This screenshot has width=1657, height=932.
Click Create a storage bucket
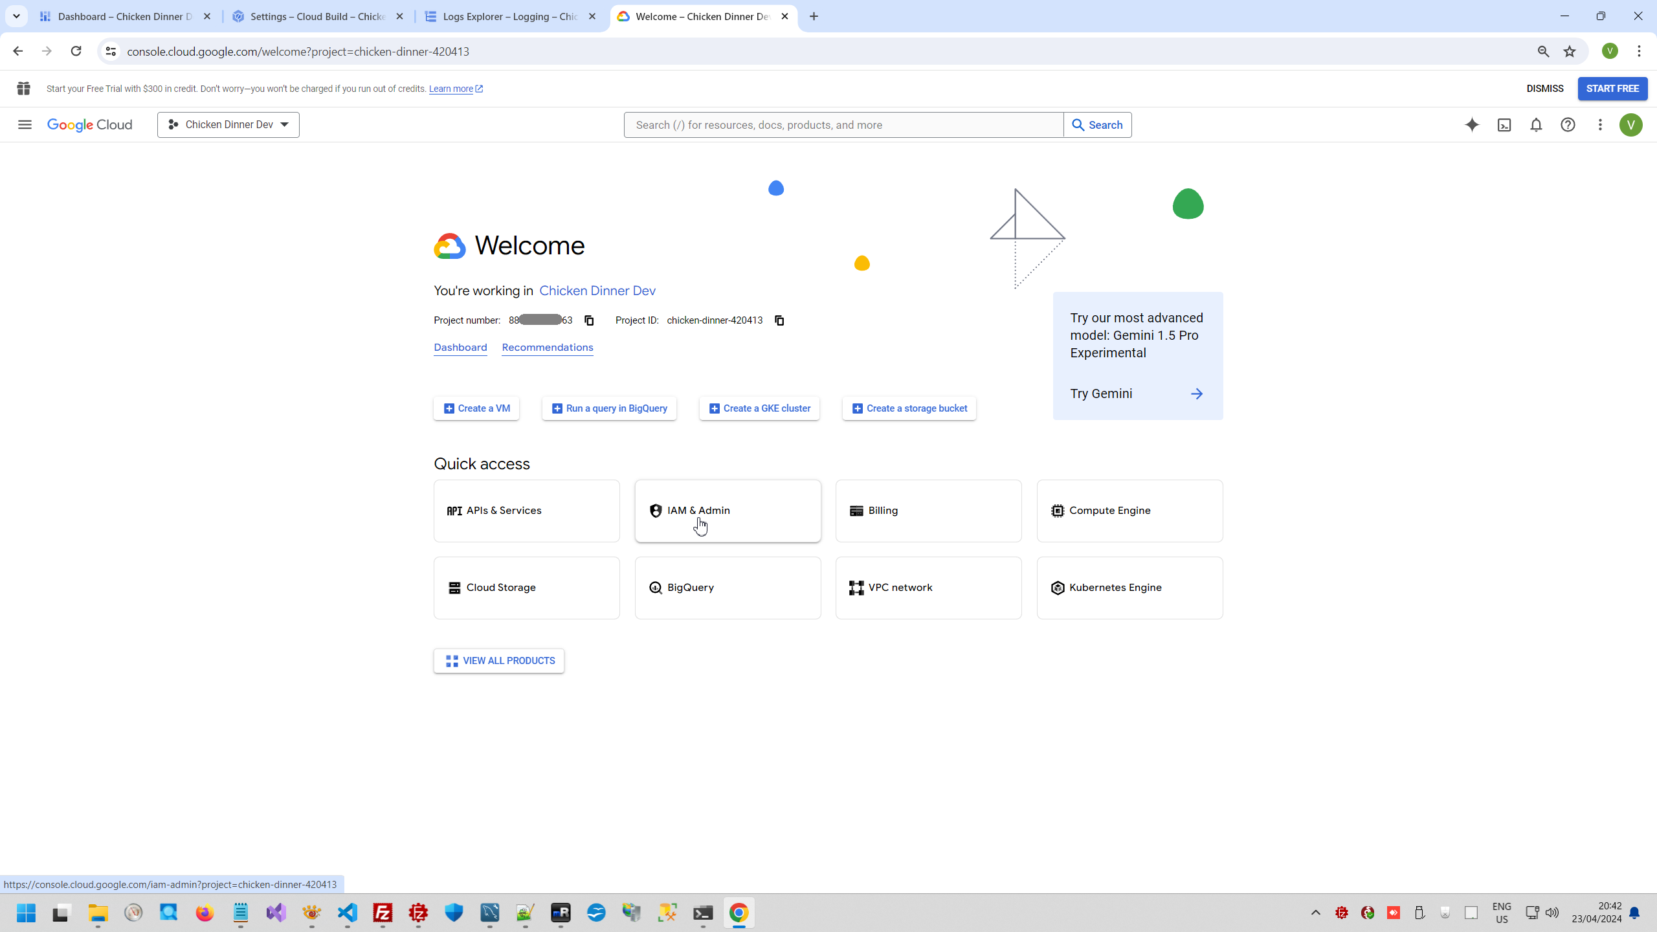point(909,408)
